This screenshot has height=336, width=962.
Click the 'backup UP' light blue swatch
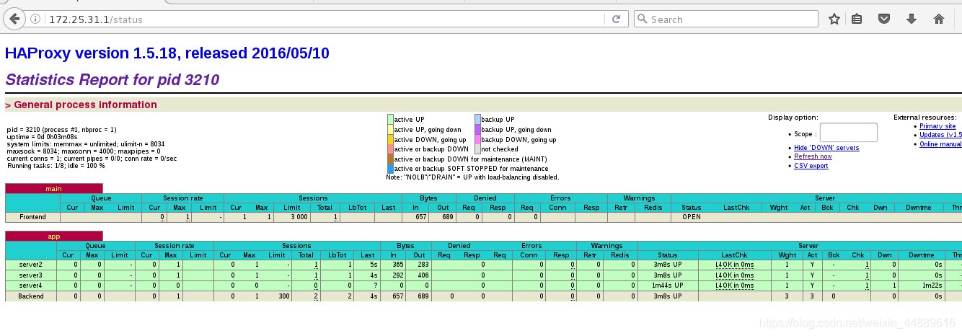pos(477,119)
